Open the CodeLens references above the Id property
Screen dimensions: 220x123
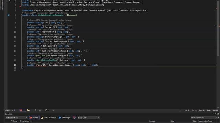(32, 20)
